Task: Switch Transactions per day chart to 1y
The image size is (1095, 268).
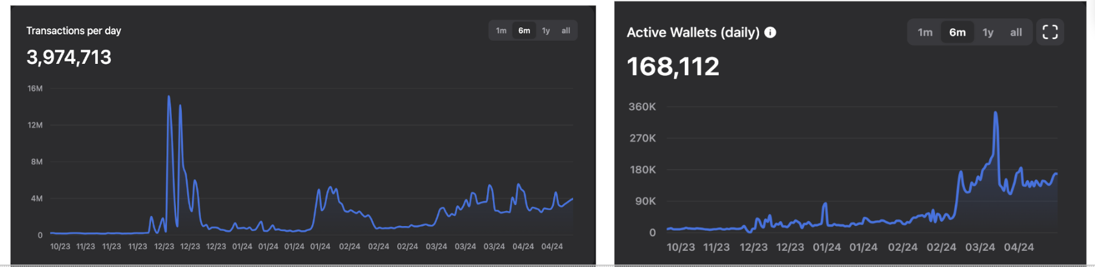Action: click(x=546, y=31)
